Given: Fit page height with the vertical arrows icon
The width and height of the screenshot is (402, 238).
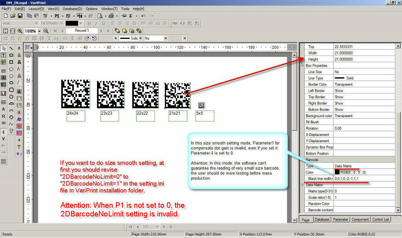Looking at the screenshot, I should 5,31.
